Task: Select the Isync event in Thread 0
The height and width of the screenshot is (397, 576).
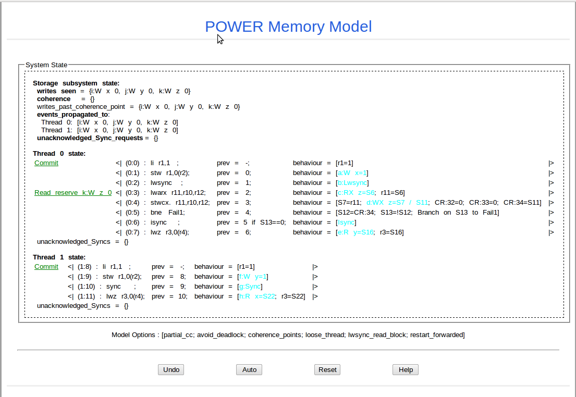Action: click(x=347, y=222)
